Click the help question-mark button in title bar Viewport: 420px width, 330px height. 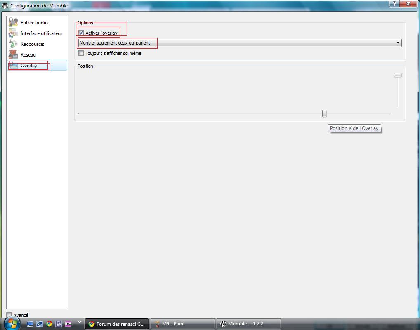coord(394,4)
